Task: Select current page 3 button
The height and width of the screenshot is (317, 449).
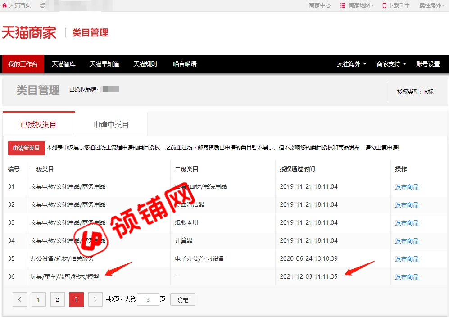Action: coord(77,299)
